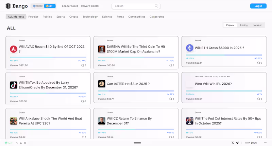Screen dimensions: 272x146
Task: Click the Live status indicator
Action: tap(9, 143)
